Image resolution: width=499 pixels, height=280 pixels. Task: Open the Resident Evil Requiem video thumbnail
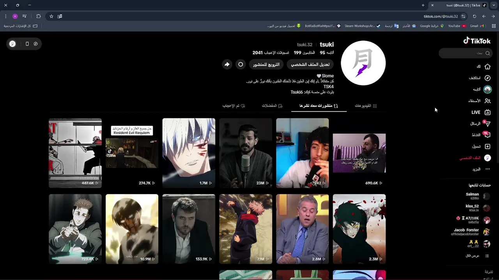pyautogui.click(x=132, y=153)
